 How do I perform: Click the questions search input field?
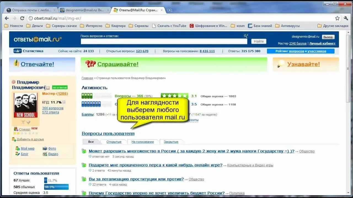click(164, 41)
